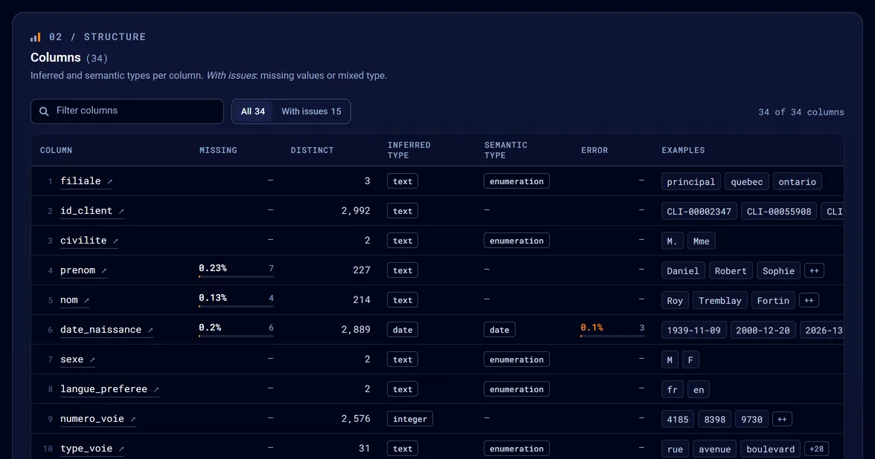Open type_voie column detail arrow icon
The width and height of the screenshot is (875, 459).
(121, 449)
